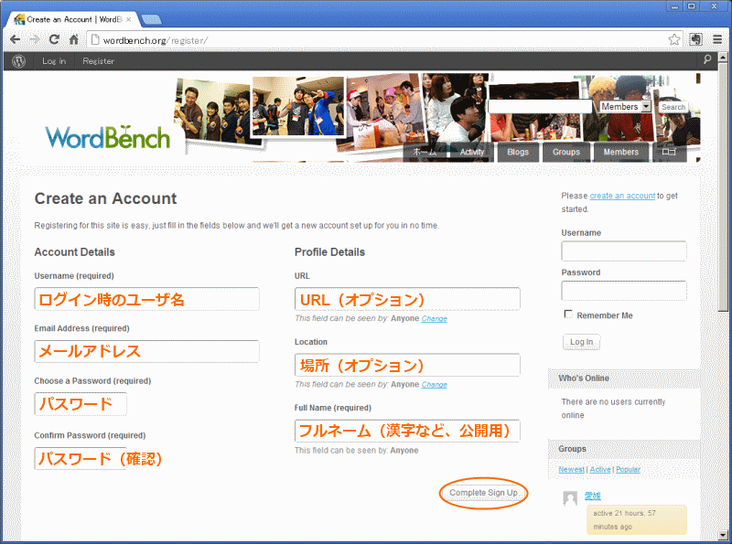Open the 愛媛 group link
The image size is (732, 544).
tap(592, 496)
